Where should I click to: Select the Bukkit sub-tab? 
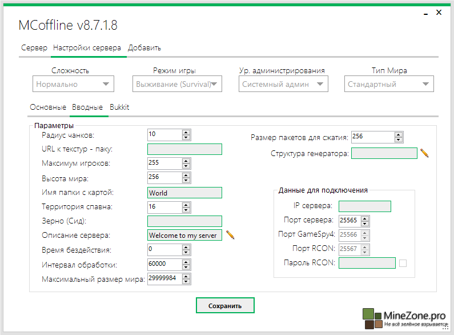pos(119,107)
